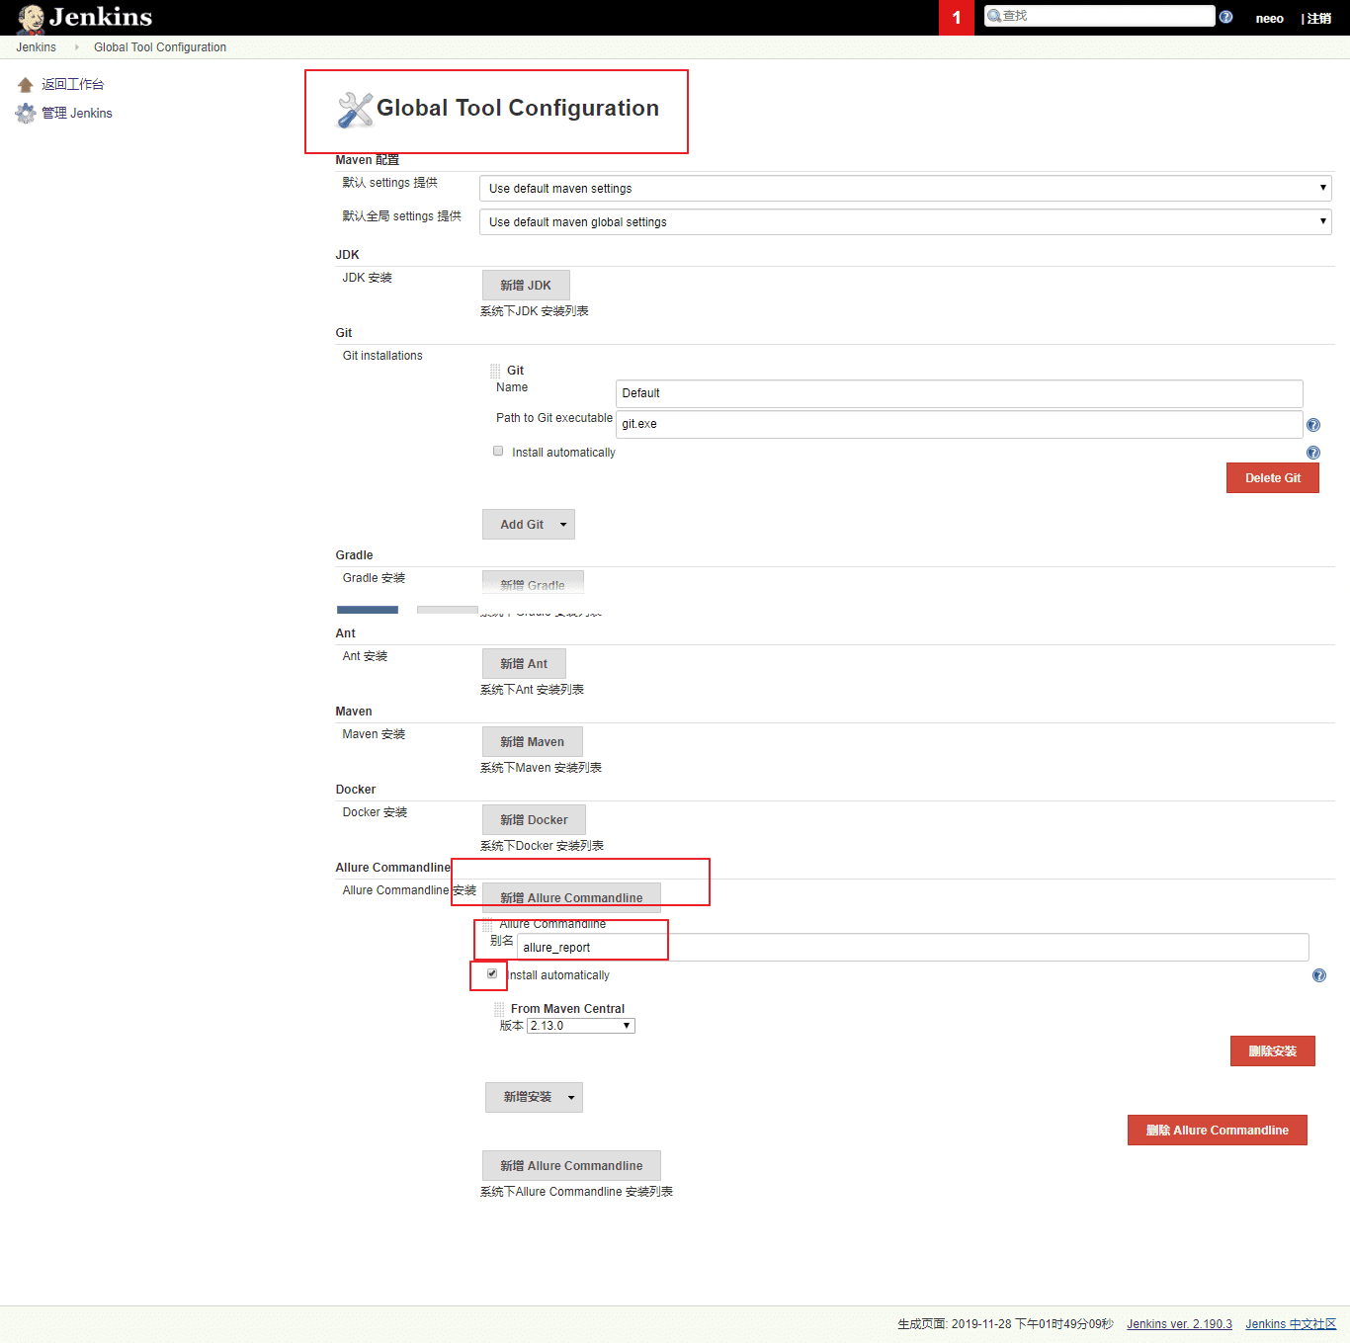Open the Jenkins ver. 2.190.3 link
Screen dimensions: 1350x1343
[1179, 1324]
